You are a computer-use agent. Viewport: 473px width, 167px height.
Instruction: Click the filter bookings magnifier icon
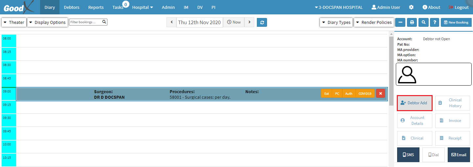click(x=104, y=22)
